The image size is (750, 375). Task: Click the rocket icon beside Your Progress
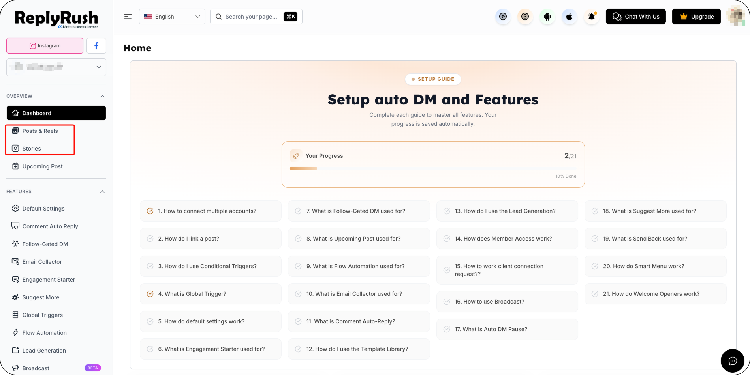(x=296, y=156)
